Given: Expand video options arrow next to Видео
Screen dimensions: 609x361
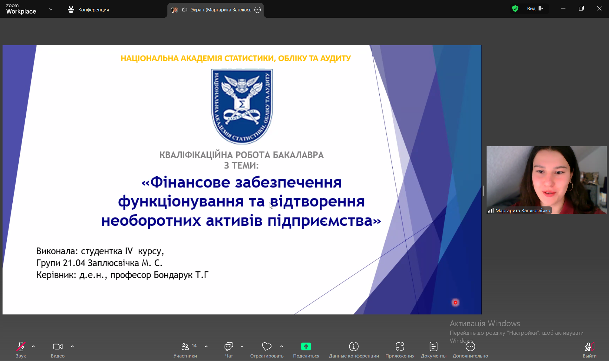Looking at the screenshot, I should tap(72, 346).
